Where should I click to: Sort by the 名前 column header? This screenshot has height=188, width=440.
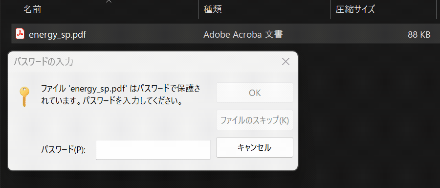coord(32,9)
